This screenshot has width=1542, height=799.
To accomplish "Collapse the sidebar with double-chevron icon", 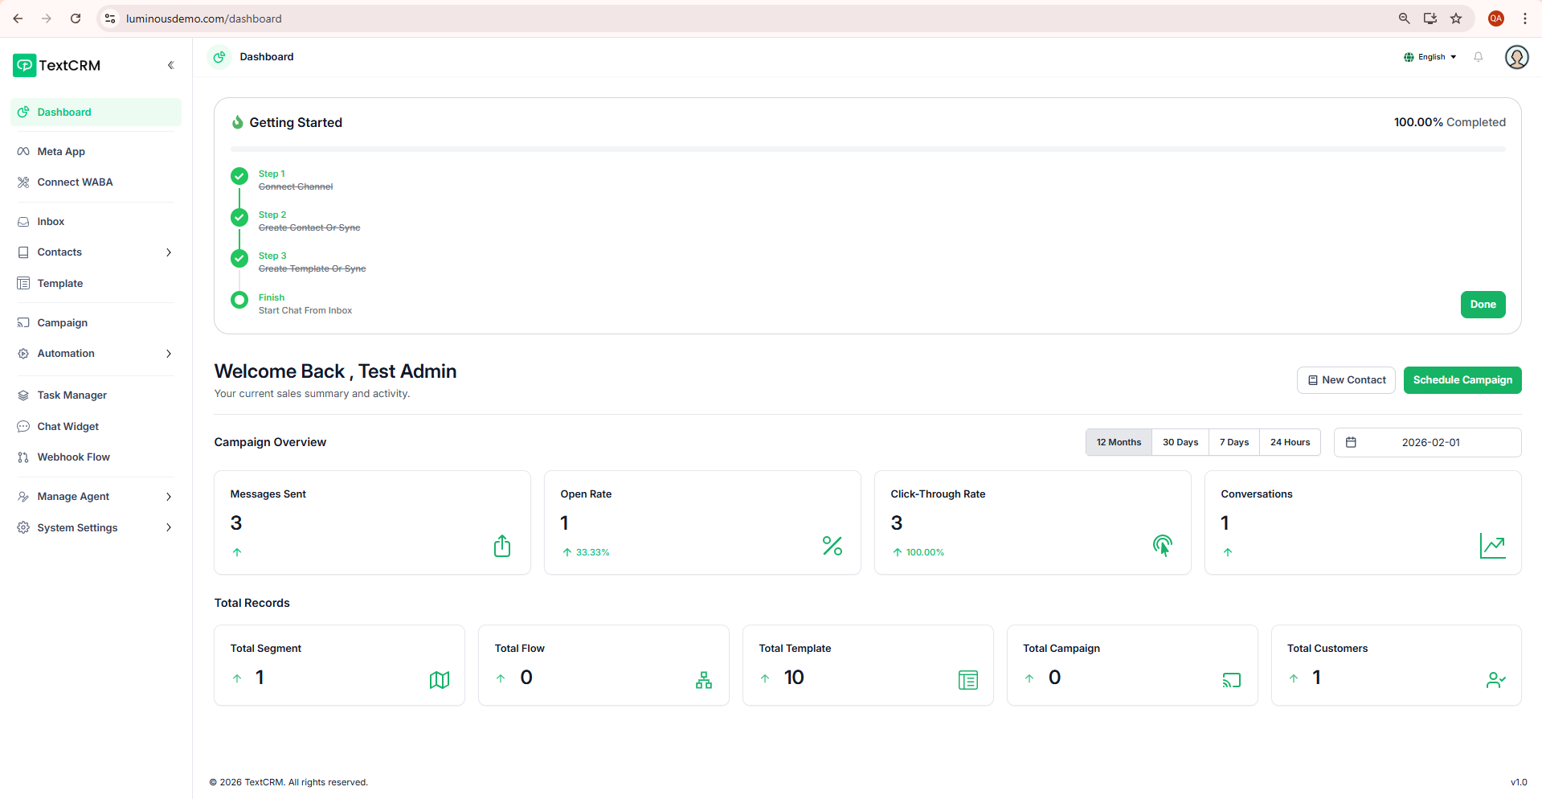I will pyautogui.click(x=170, y=65).
